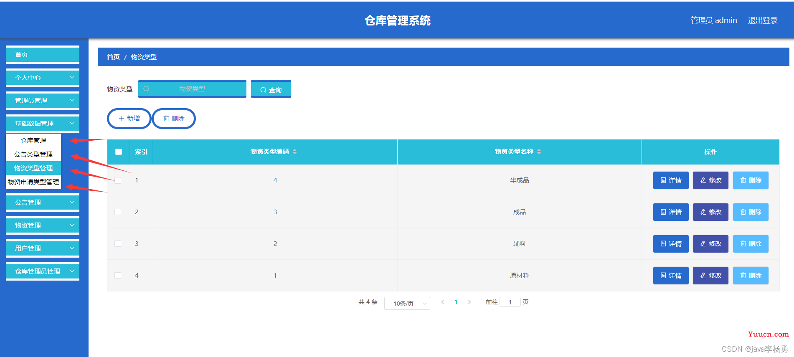Delete the 成品 row

pyautogui.click(x=751, y=212)
